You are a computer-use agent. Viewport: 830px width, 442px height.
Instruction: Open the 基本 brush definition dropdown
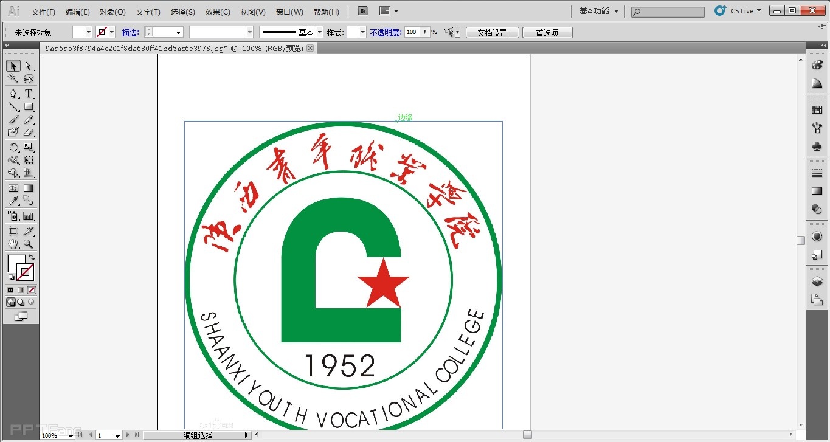pos(320,32)
